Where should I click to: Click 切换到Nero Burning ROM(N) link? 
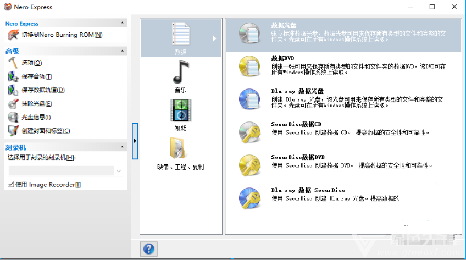click(62, 35)
